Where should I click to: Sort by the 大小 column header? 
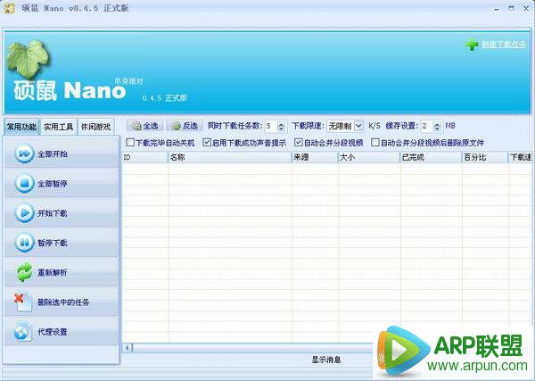[369, 157]
